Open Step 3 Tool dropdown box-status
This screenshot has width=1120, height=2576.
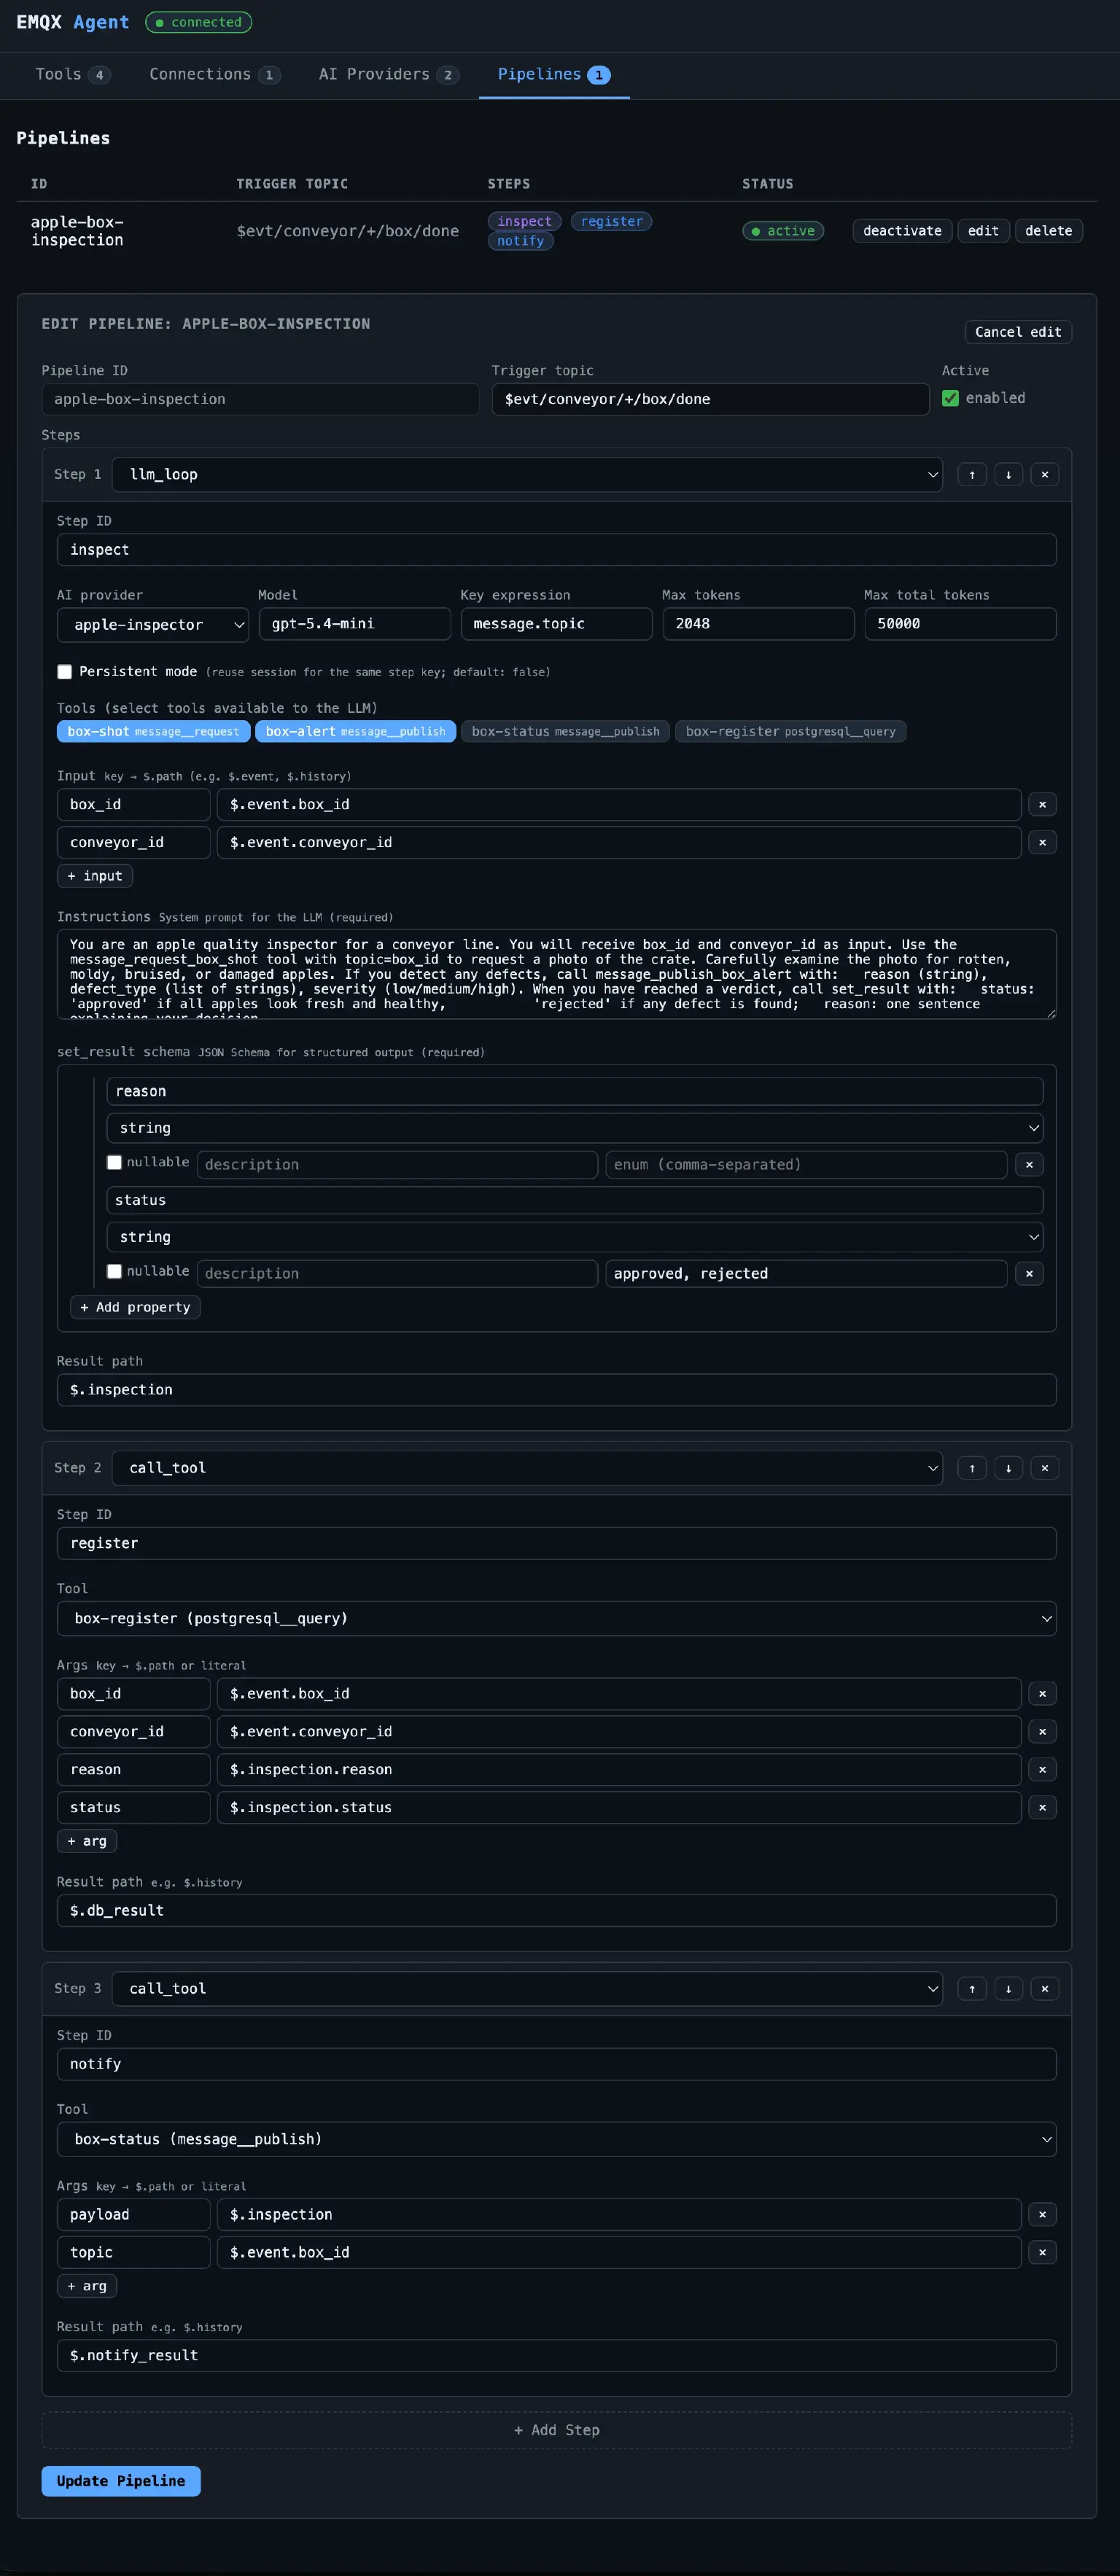557,2139
